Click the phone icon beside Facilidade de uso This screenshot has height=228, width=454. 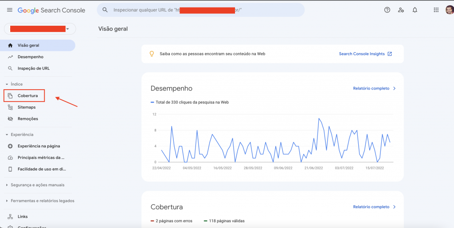point(11,169)
